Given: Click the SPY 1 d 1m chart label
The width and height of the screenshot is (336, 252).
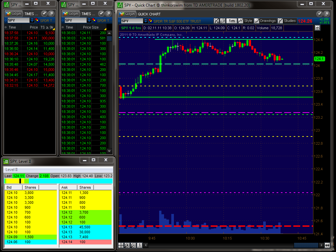Looking at the screenshot, I should (x=131, y=28).
